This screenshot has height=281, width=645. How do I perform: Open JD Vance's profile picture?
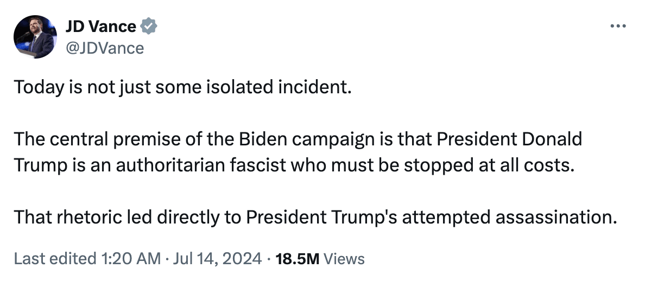click(35, 37)
